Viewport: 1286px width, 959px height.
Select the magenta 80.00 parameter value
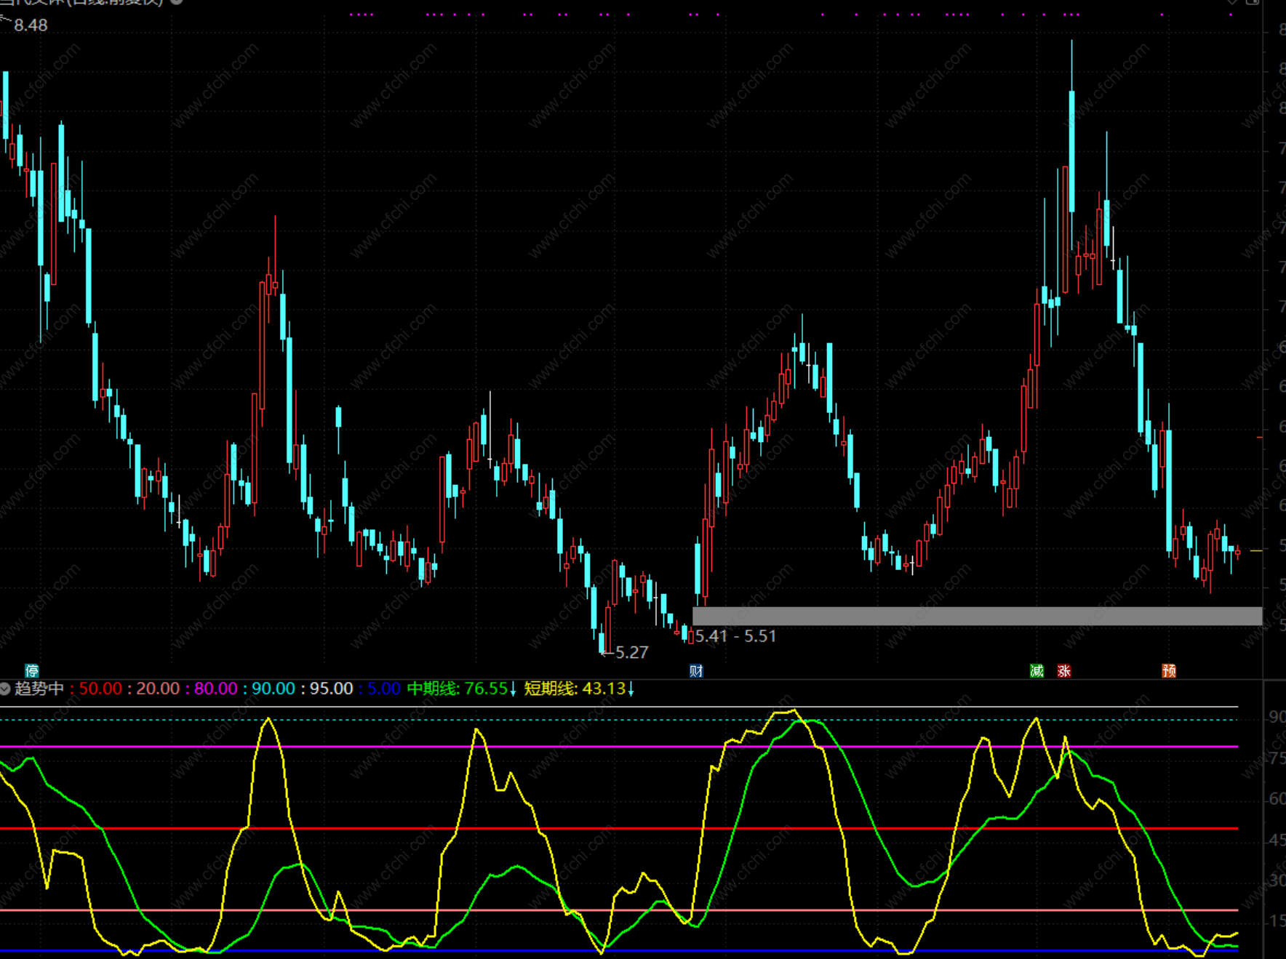coord(215,689)
